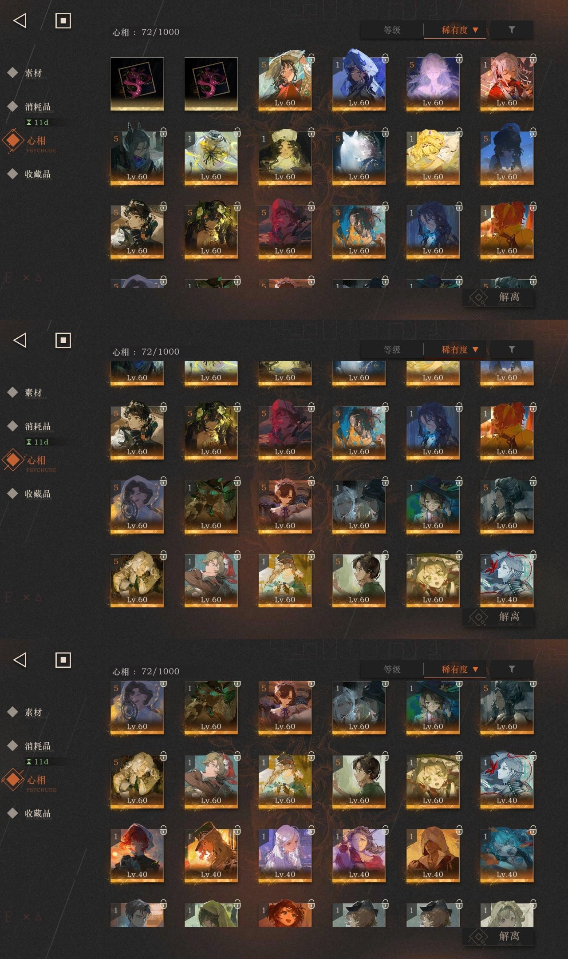This screenshot has height=959, width=568.
Task: Sort by 等级 in the topmost screenshot
Action: click(x=392, y=30)
